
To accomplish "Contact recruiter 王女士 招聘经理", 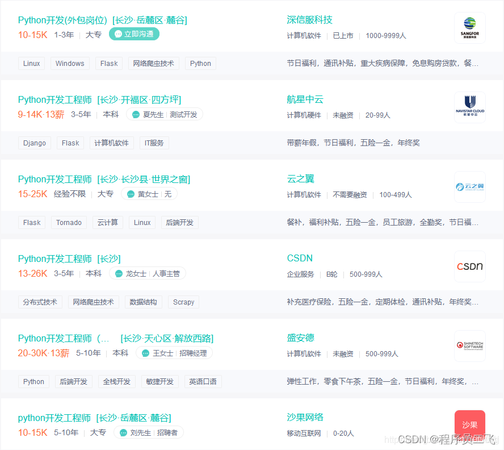I will [174, 353].
